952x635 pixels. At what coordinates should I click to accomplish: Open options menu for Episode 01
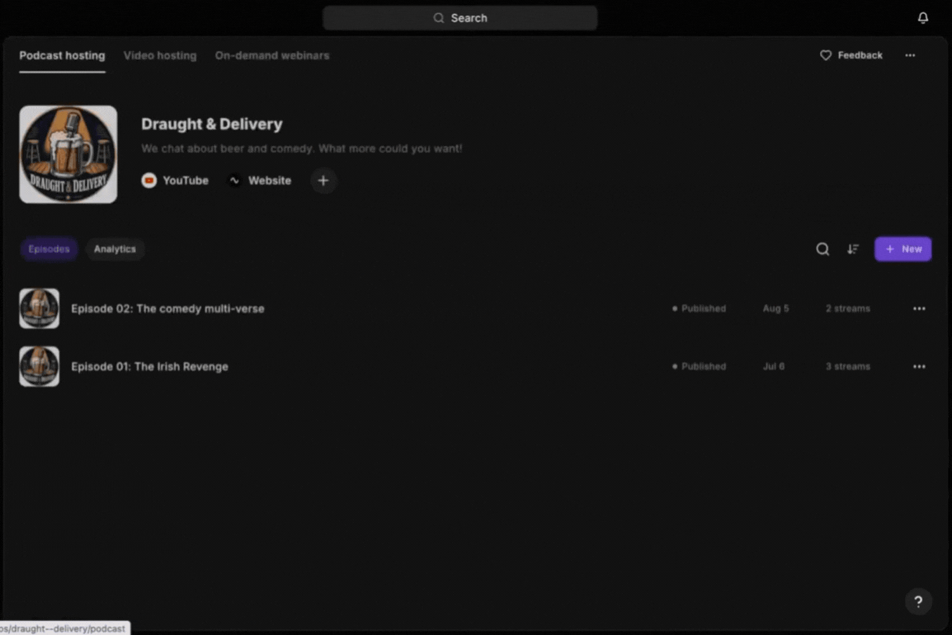click(x=919, y=366)
